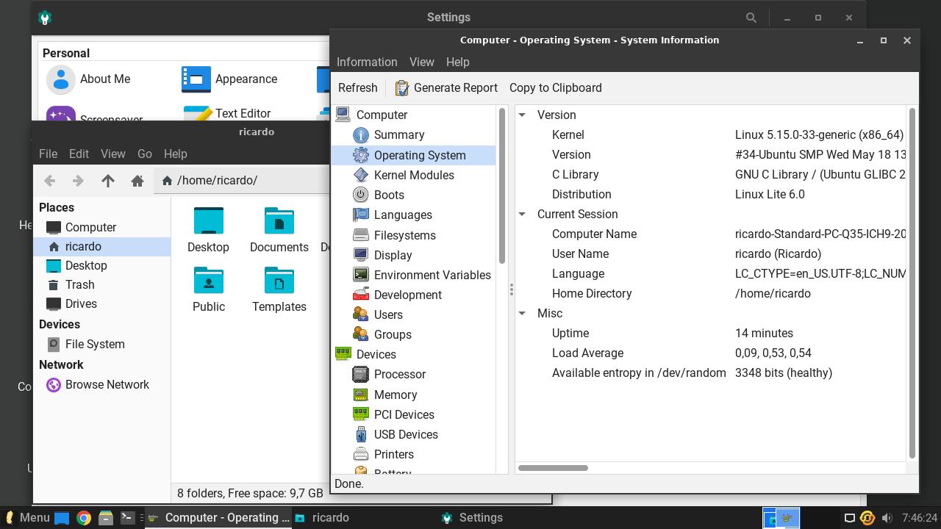Select the Environment Variables terminal icon

click(360, 275)
